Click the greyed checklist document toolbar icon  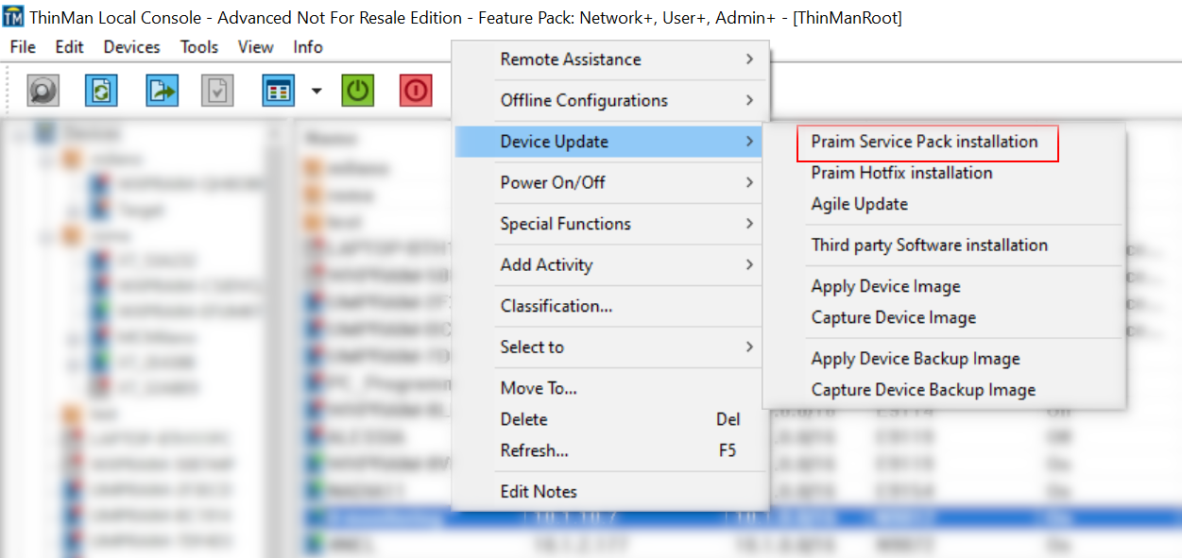pos(217,91)
